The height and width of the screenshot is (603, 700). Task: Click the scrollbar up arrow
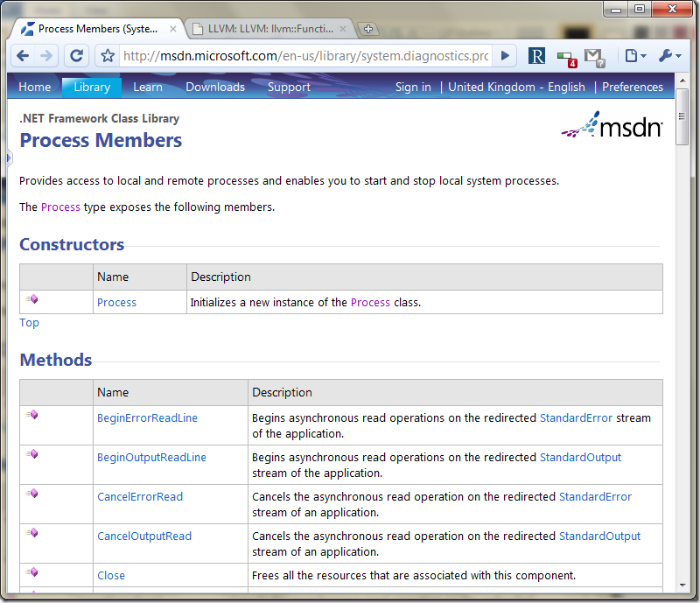682,81
